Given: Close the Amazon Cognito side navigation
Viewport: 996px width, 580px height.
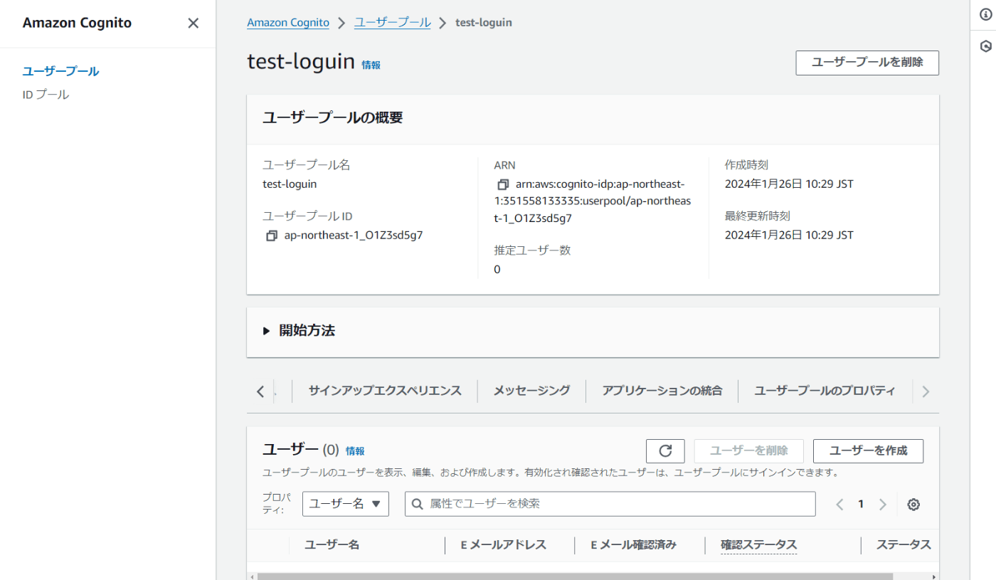Looking at the screenshot, I should [193, 23].
